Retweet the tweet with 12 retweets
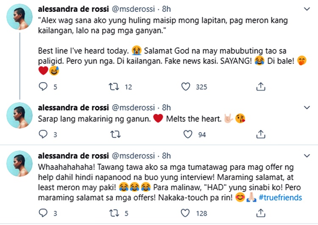Screen dimensions: 318x225 point(114,87)
